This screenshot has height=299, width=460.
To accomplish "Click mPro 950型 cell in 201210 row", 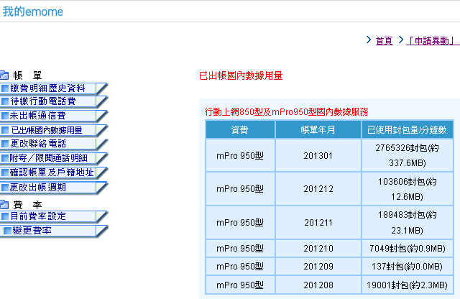I will click(240, 249).
